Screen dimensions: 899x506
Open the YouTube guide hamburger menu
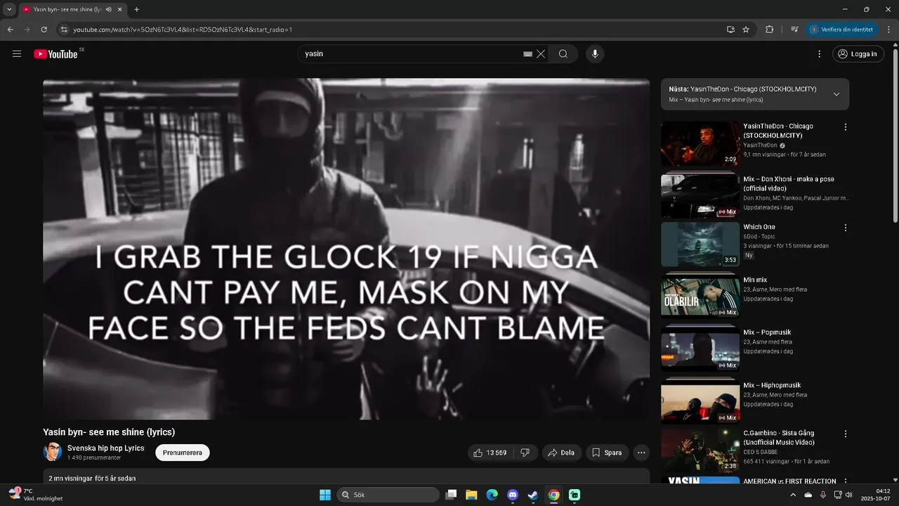point(17,54)
